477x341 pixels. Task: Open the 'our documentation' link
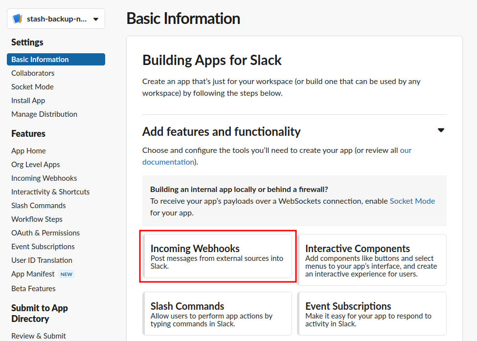coord(168,162)
